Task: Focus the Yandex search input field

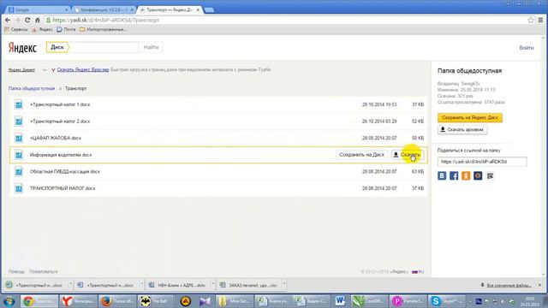Action: coord(104,47)
